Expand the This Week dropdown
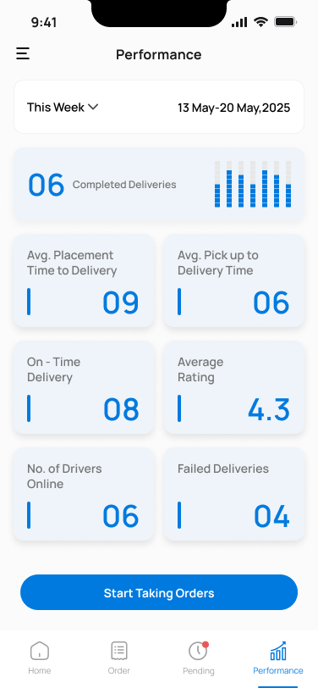Viewport: 318px width, 688px height. 63,107
